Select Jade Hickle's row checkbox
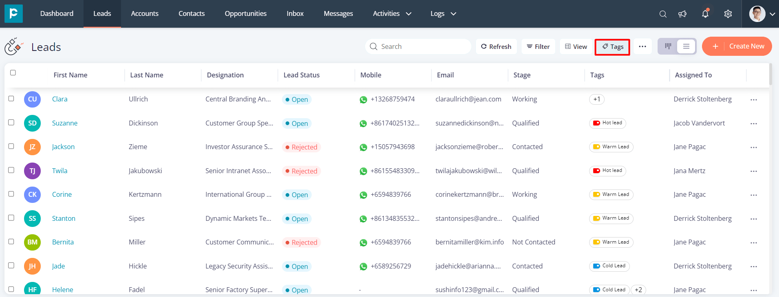The width and height of the screenshot is (779, 297). (11, 265)
